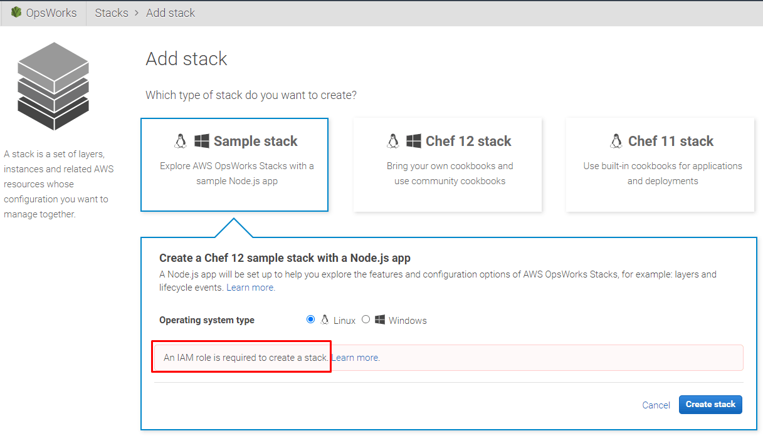Click the Create stack button
The width and height of the screenshot is (763, 436).
coord(710,405)
